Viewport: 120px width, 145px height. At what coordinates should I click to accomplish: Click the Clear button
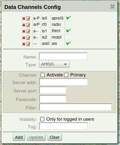point(54,137)
